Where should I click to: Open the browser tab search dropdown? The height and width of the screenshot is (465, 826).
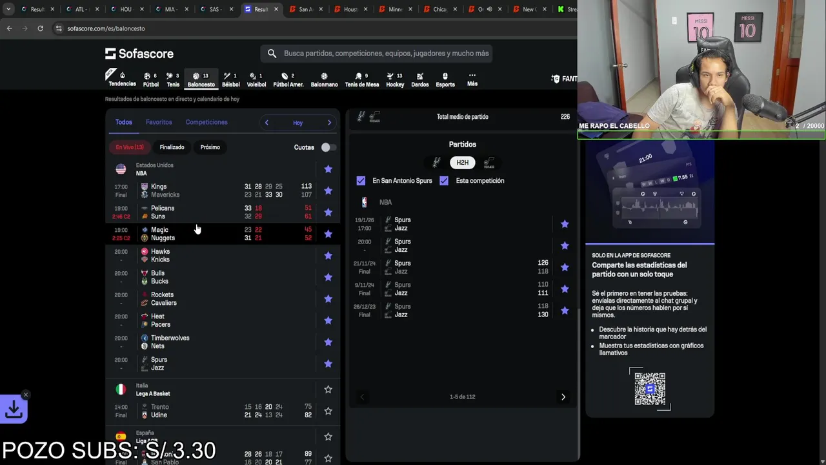coord(8,9)
